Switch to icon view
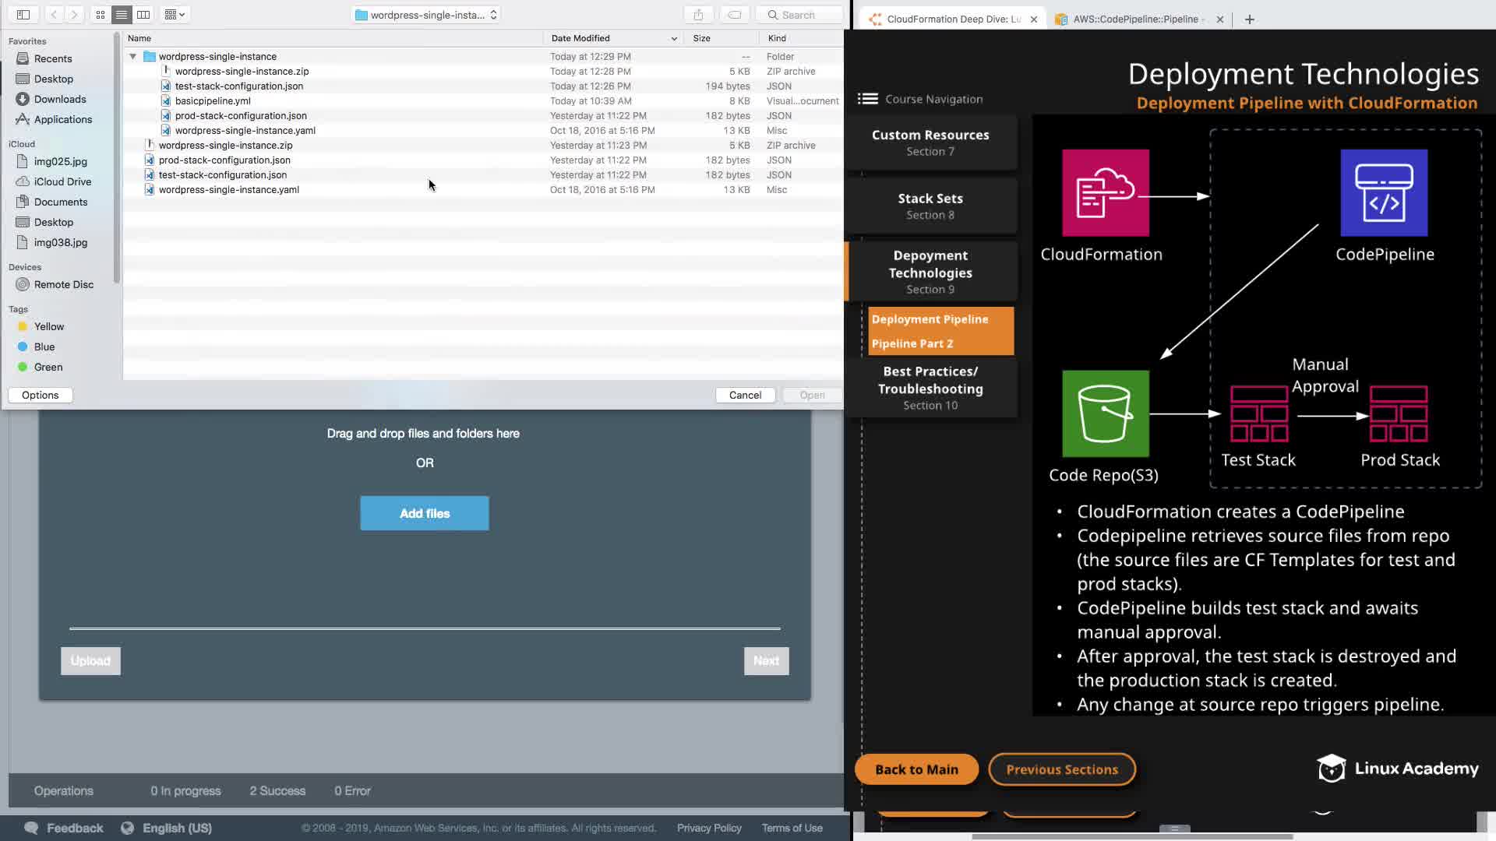This screenshot has height=841, width=1496. tap(101, 15)
